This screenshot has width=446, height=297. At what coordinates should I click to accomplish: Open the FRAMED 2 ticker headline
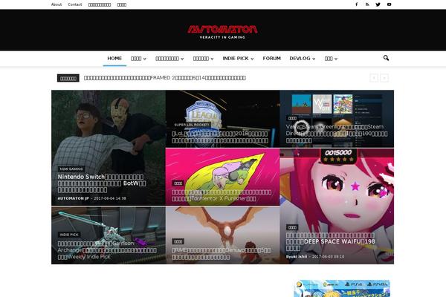click(x=165, y=78)
